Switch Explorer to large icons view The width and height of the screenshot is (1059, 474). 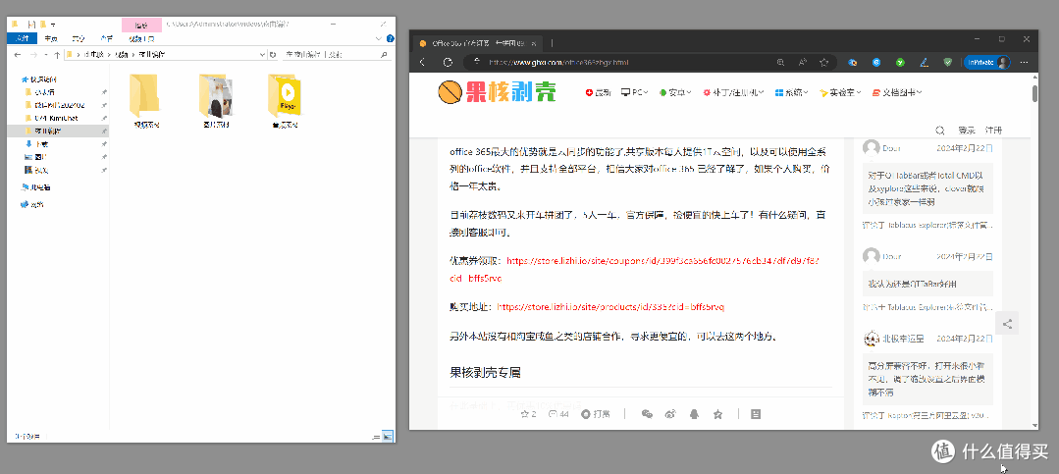[x=388, y=436]
